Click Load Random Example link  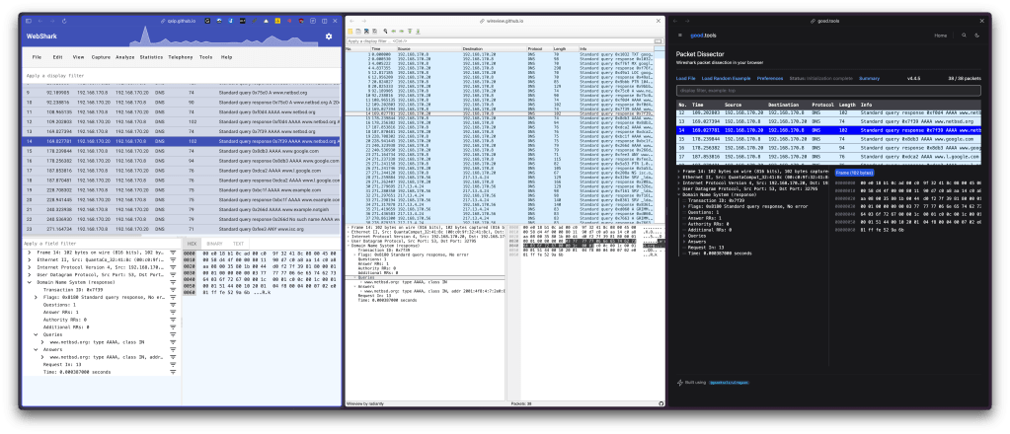pos(726,77)
